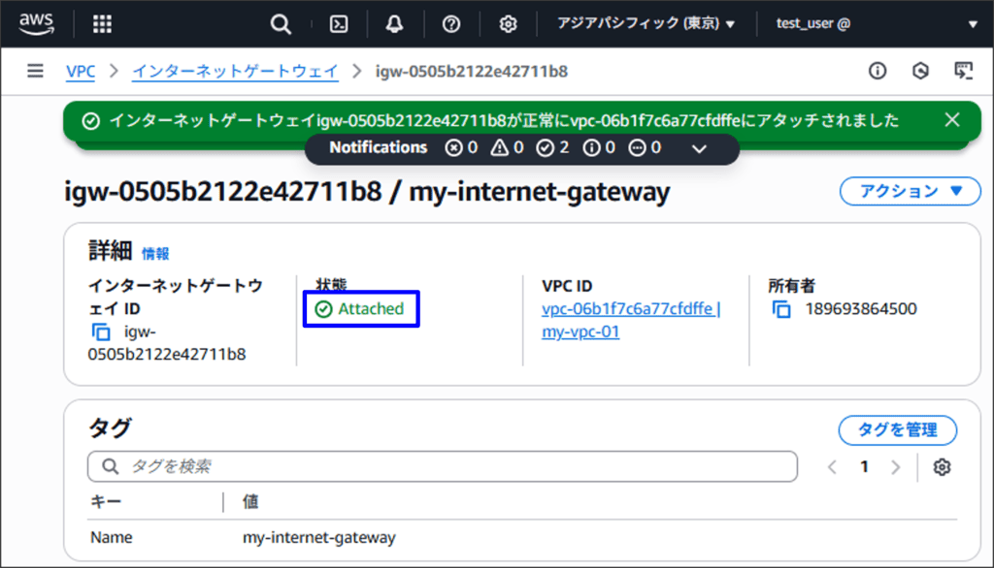Open the AWS home logo
Viewport: 994px width, 568px height.
pos(36,23)
